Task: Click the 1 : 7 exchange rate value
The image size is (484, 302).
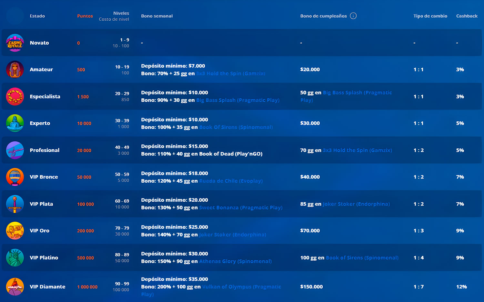Action: (418, 287)
